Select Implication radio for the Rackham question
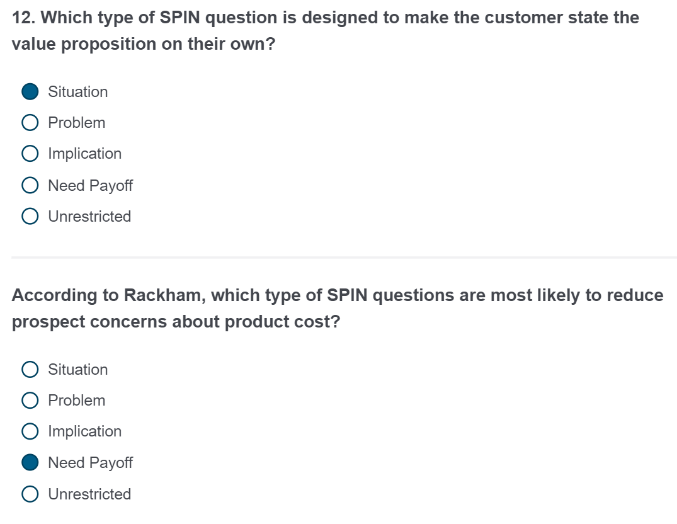677x524 pixels. (30, 431)
